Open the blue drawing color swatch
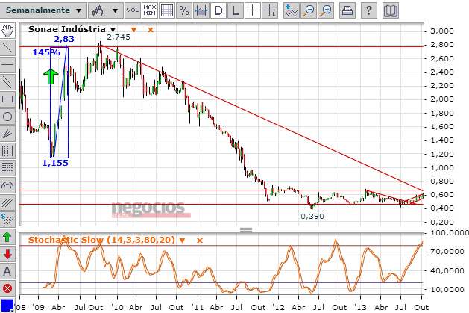Image resolution: width=469 pixels, height=313 pixels. pyautogui.click(x=7, y=306)
